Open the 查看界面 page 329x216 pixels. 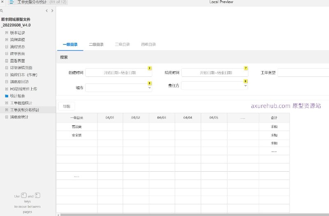pyautogui.click(x=17, y=61)
